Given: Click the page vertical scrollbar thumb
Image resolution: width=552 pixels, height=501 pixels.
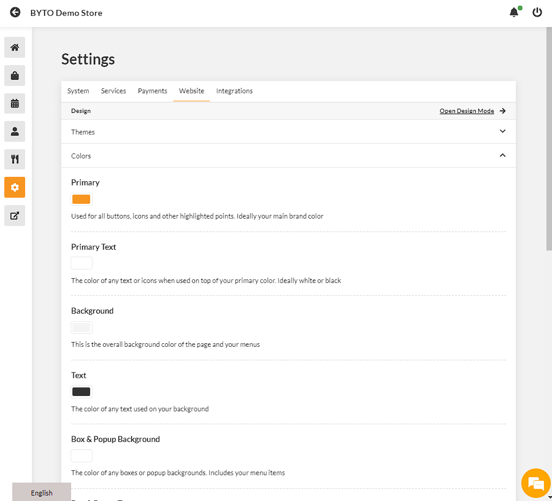Looking at the screenshot, I should (549, 139).
